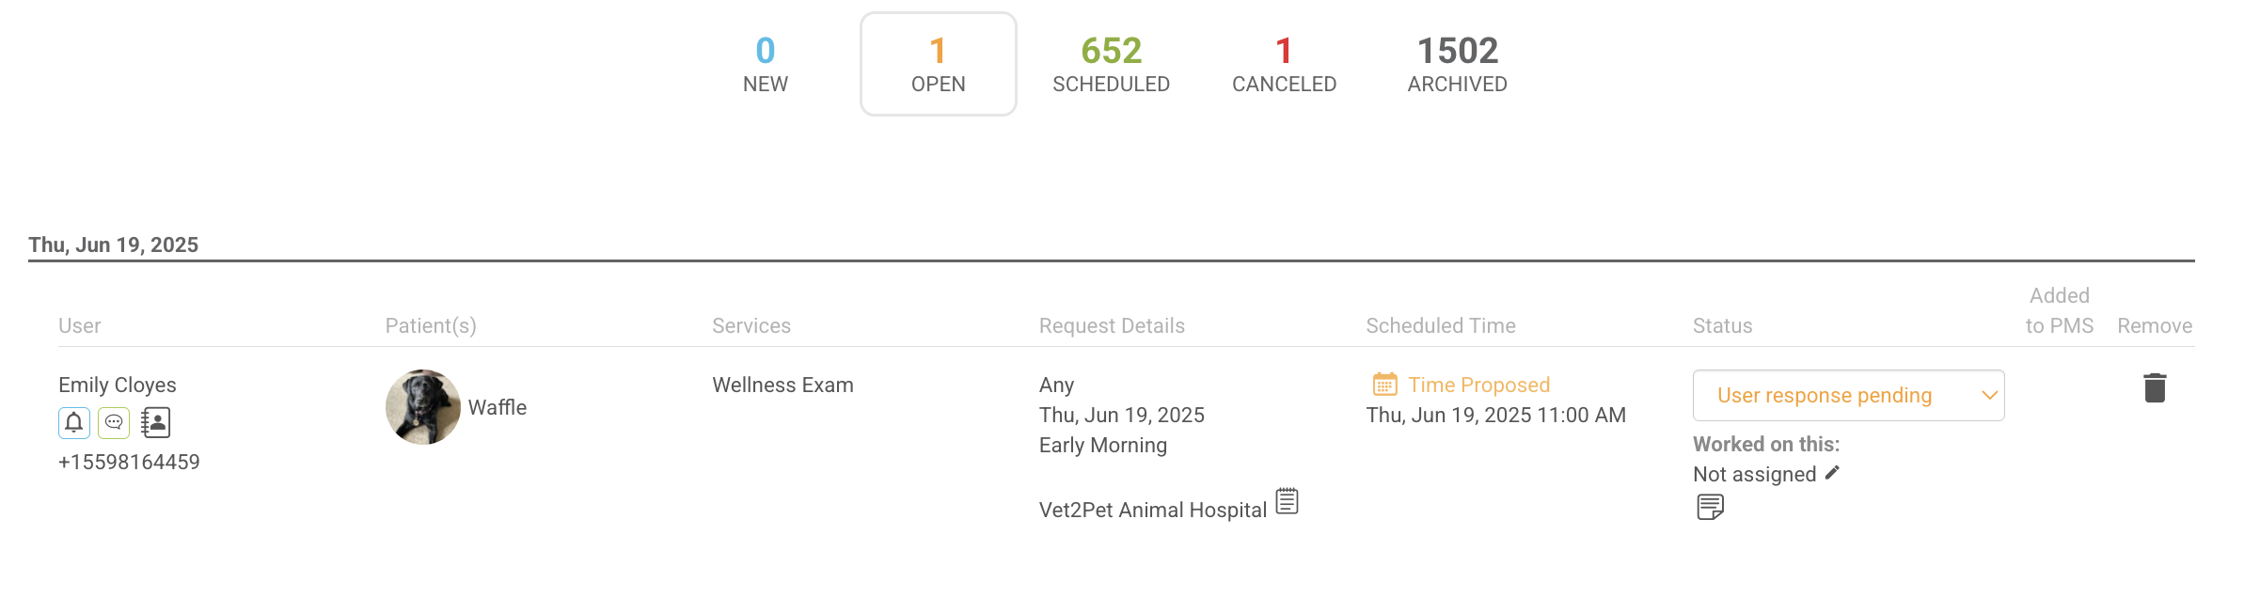Click the Waffle patient name
The height and width of the screenshot is (598, 2244).
point(498,407)
